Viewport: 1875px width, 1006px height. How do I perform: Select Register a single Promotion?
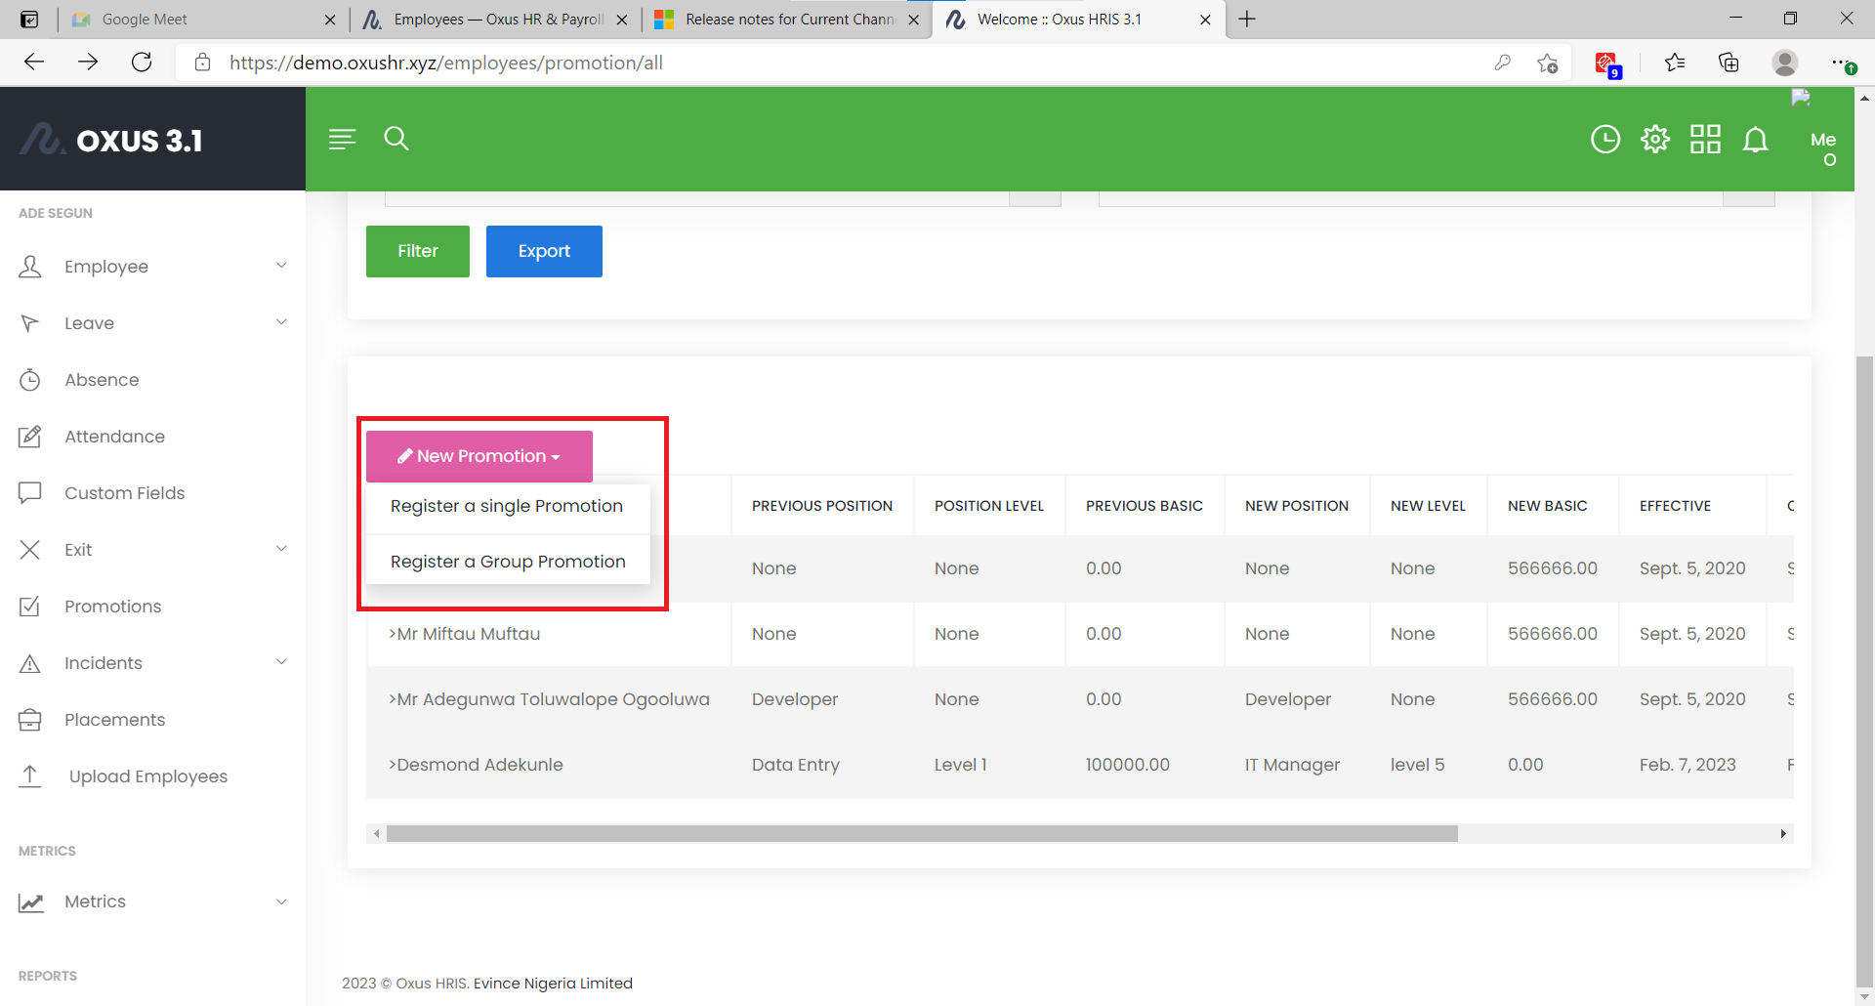tap(507, 506)
